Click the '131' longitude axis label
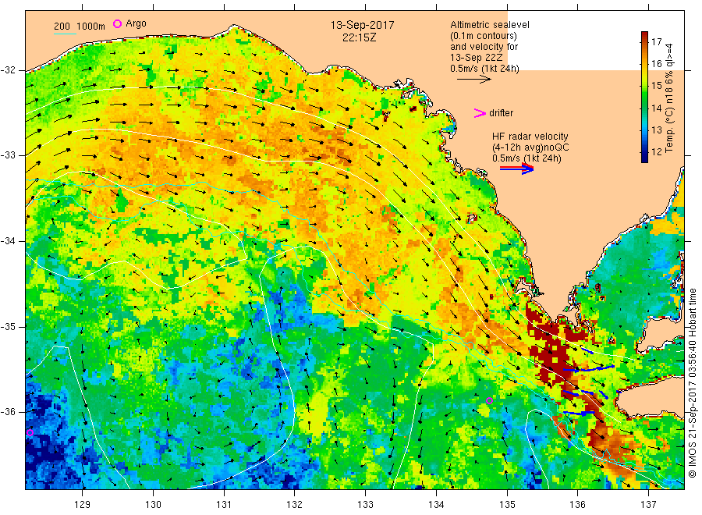 point(224,505)
